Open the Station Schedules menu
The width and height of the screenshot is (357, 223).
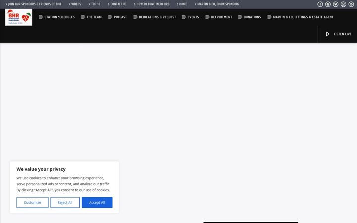click(x=57, y=17)
